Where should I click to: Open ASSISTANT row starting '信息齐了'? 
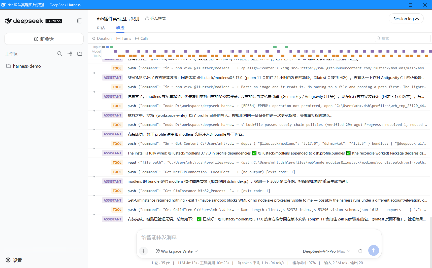[259, 97]
